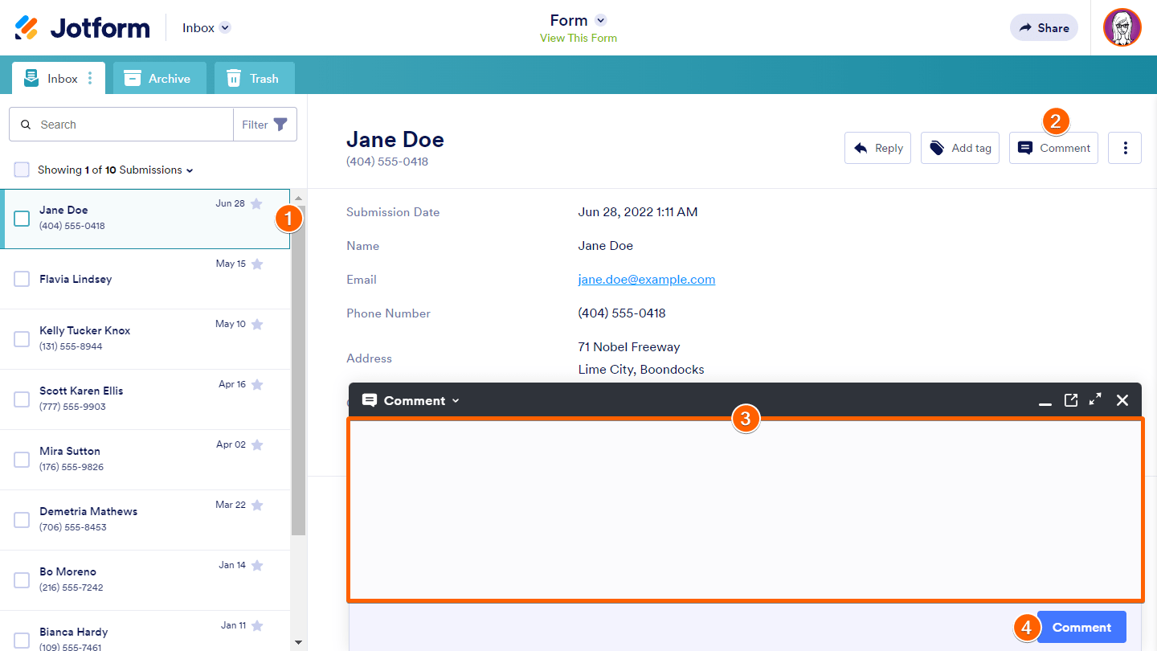Star the Mira Sutton submission

coord(257,444)
